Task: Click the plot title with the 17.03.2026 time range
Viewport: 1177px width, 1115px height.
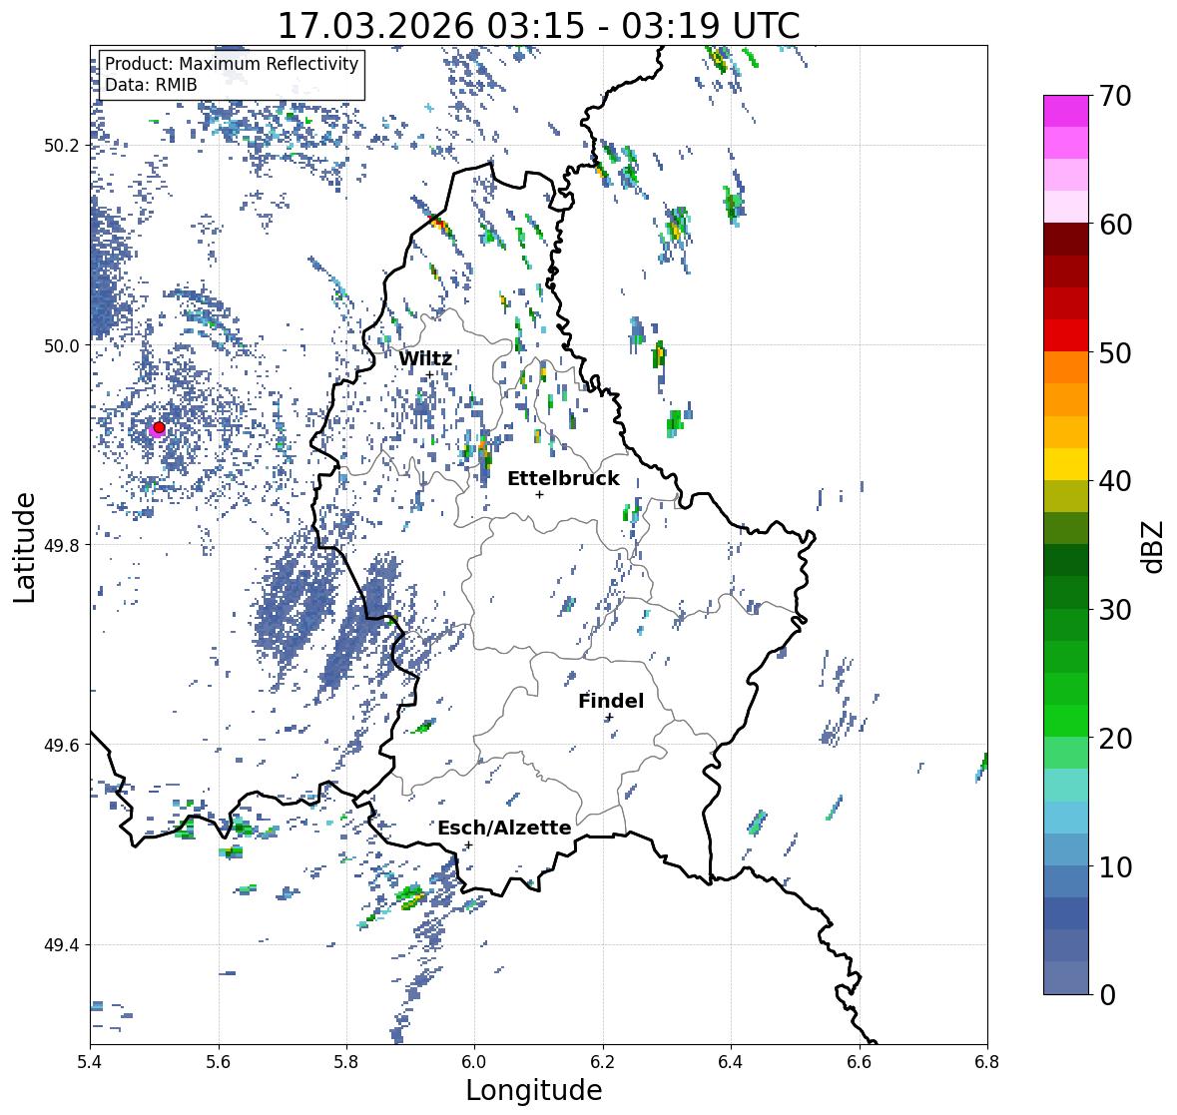Action: (539, 26)
